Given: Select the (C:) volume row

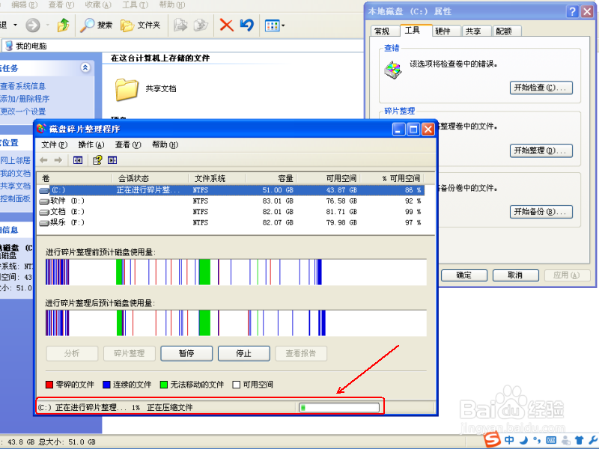Looking at the screenshot, I should (x=231, y=190).
